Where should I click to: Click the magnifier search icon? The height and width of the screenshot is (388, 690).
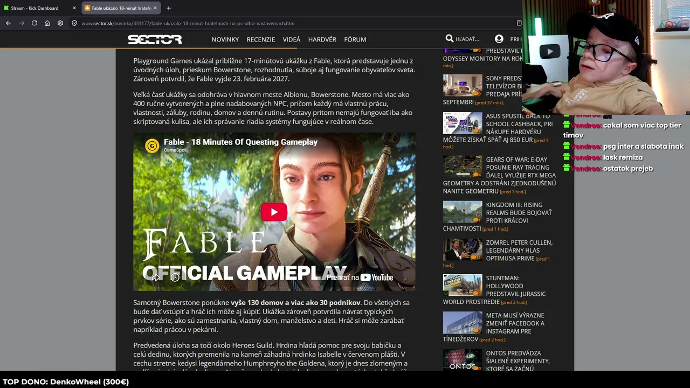(x=449, y=39)
